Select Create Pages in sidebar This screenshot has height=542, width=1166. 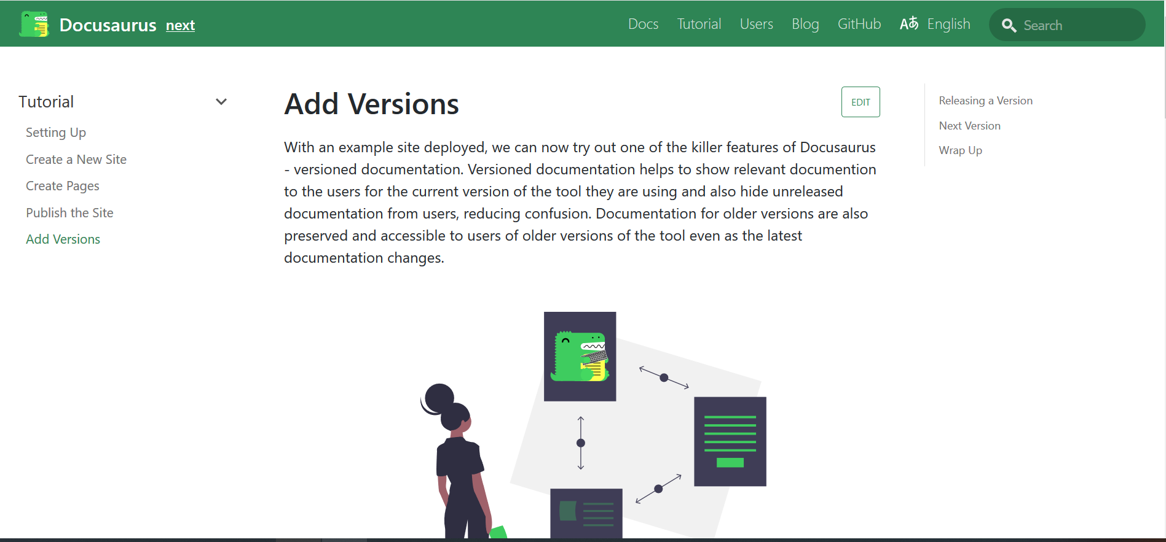click(x=63, y=186)
